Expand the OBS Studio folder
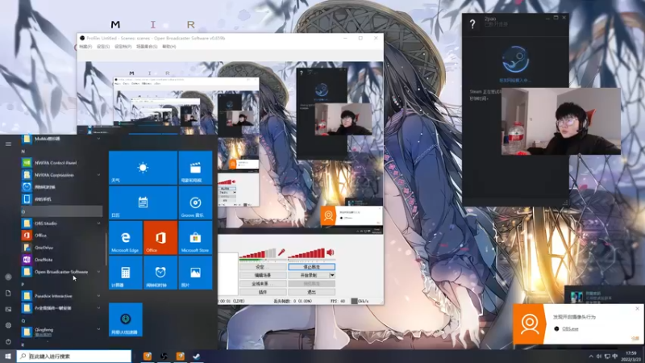 click(98, 223)
